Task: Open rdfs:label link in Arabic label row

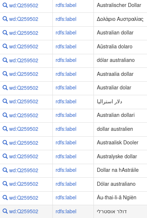Action: 66,101
